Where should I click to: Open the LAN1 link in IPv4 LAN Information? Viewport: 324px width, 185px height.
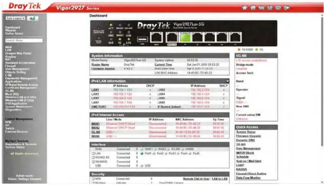pos(95,90)
